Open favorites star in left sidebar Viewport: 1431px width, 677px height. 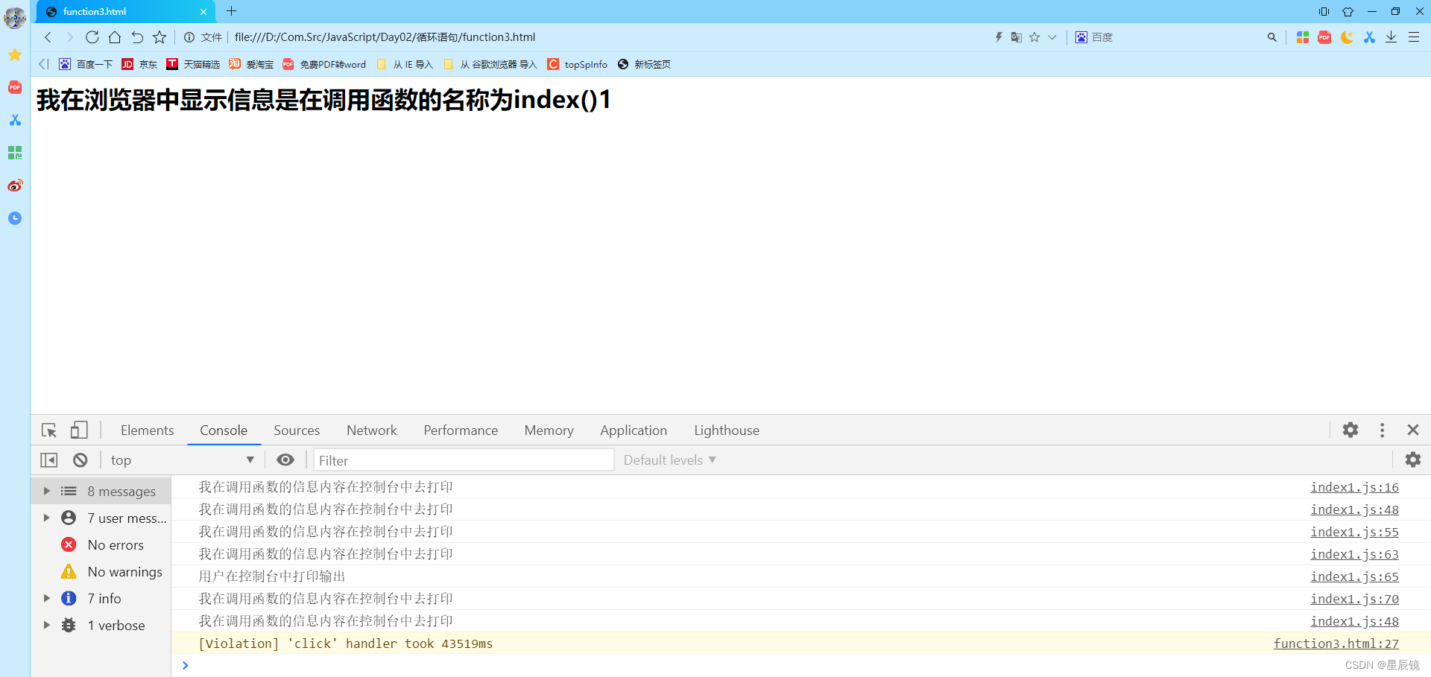point(15,54)
